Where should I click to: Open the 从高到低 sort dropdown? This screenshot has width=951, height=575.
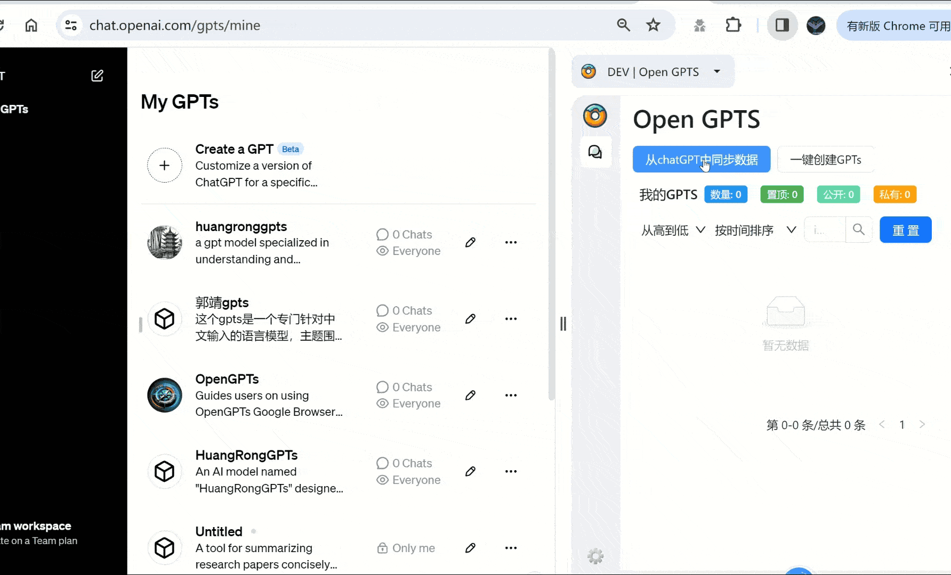click(x=673, y=230)
